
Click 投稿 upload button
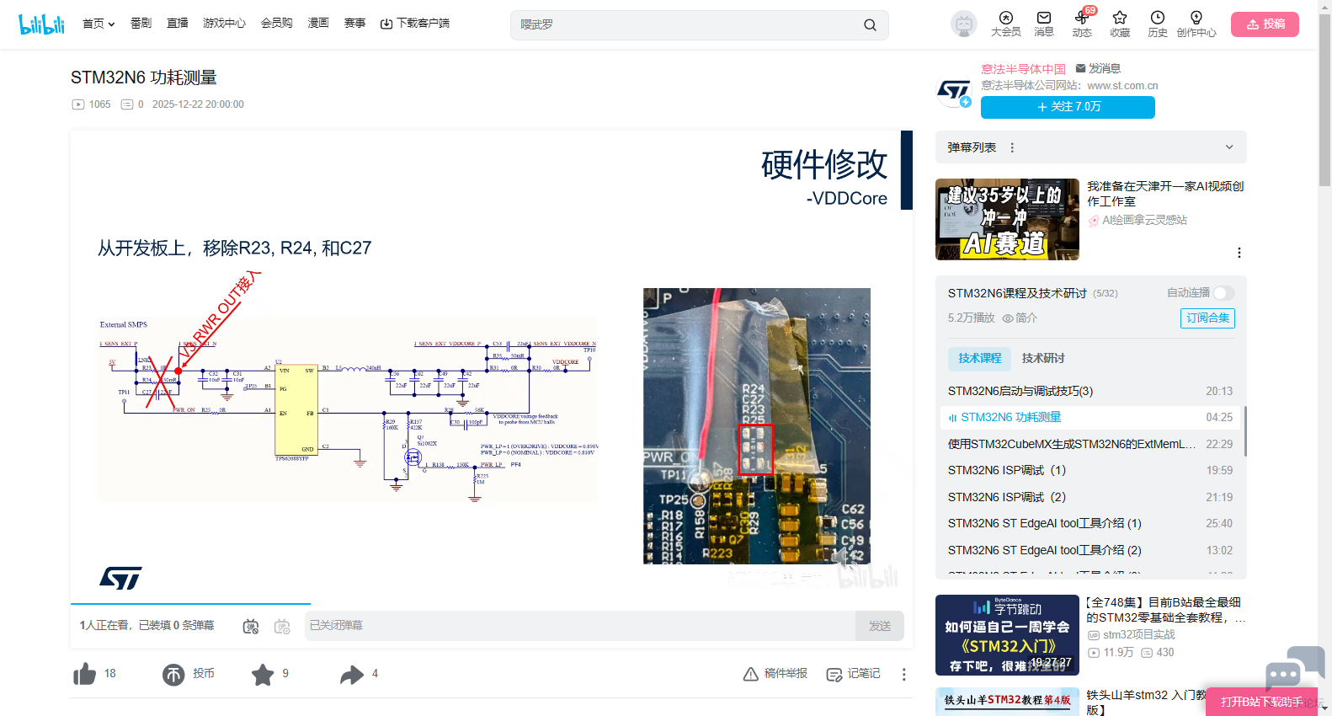point(1265,24)
